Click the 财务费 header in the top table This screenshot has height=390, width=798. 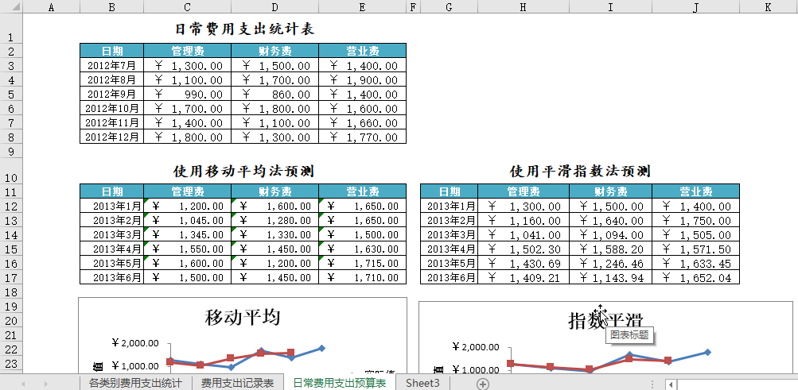point(274,51)
